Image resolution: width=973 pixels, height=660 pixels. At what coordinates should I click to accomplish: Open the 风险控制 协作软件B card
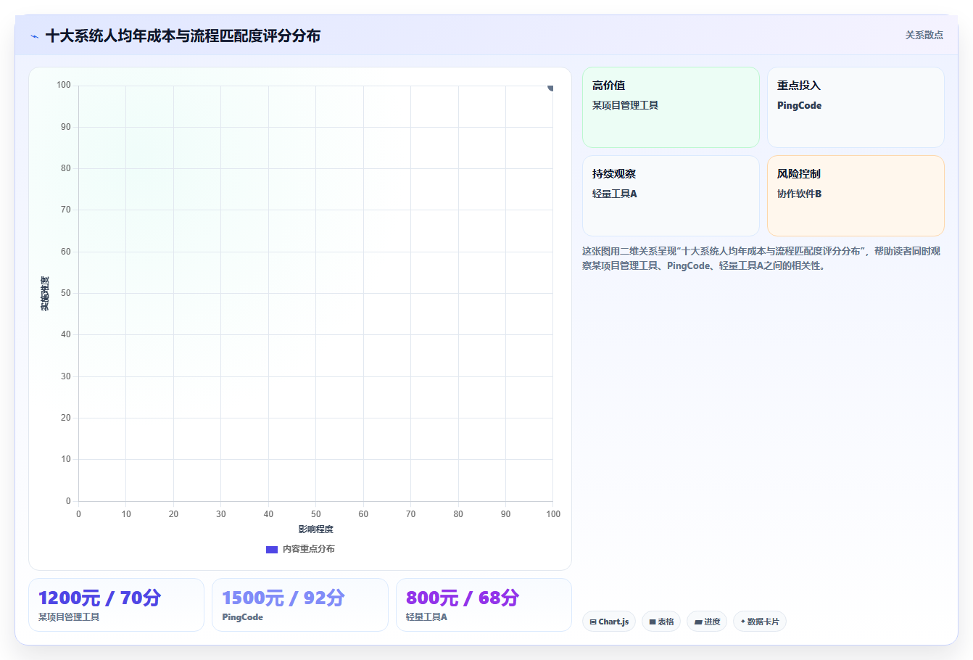856,196
